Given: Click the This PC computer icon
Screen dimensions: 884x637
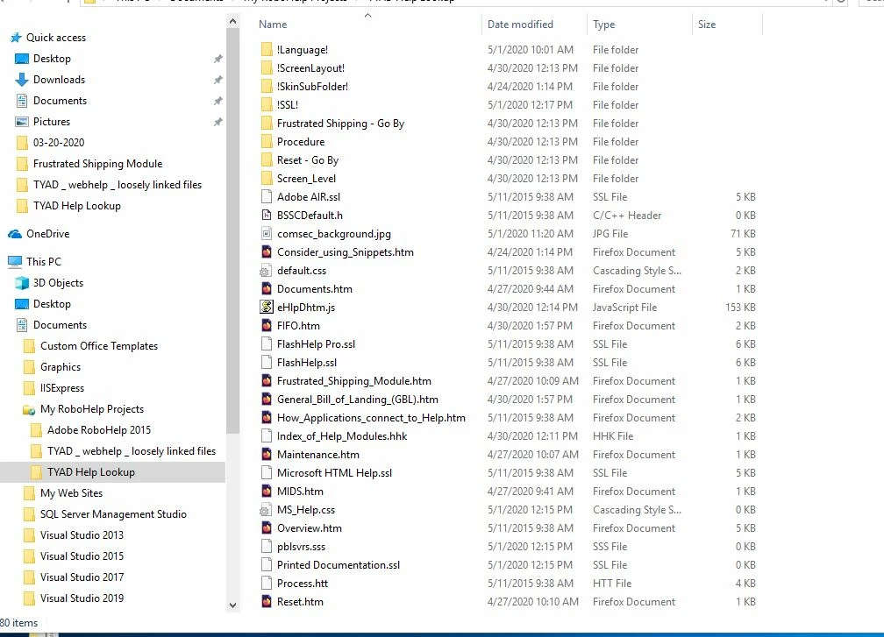Looking at the screenshot, I should coord(15,261).
